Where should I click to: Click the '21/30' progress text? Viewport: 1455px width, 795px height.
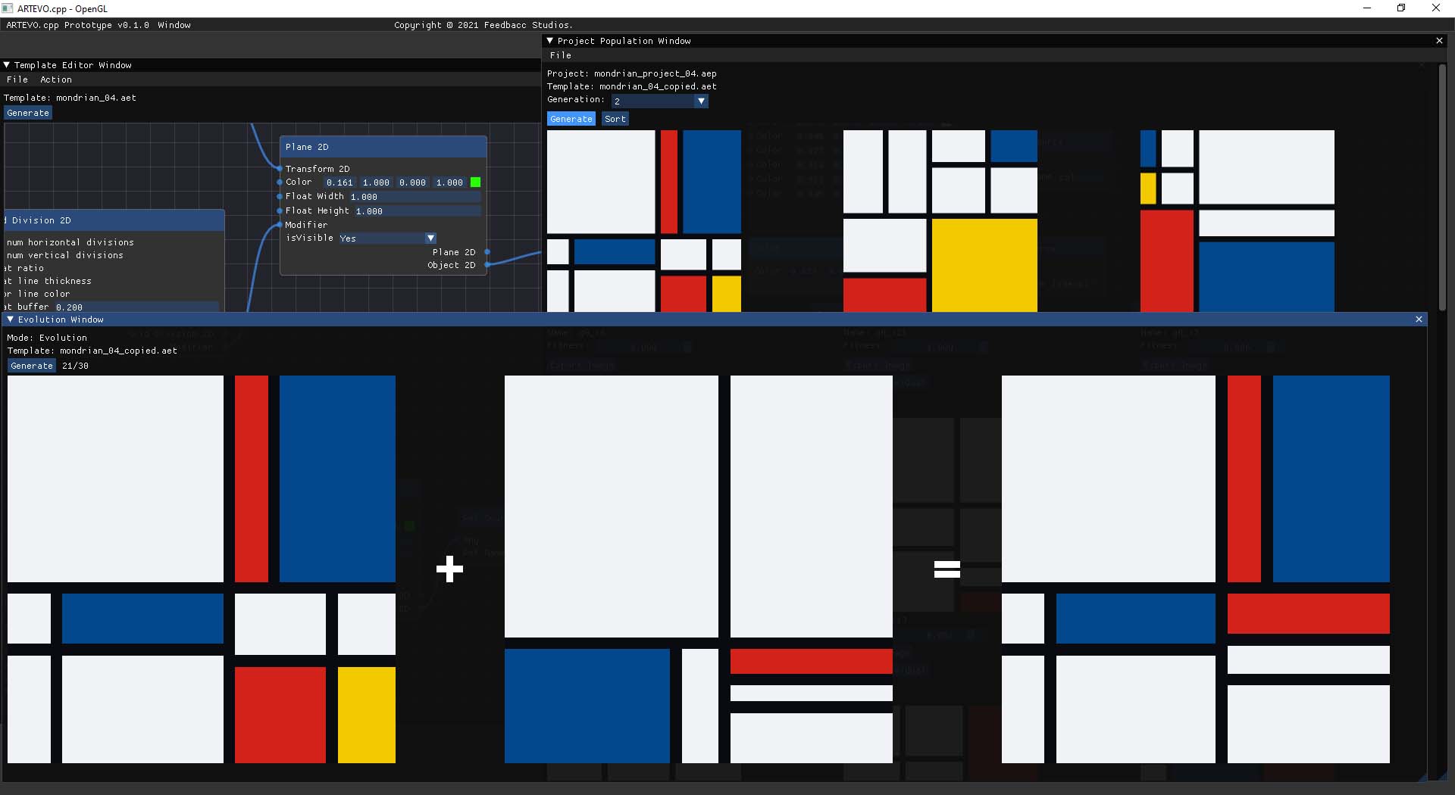pyautogui.click(x=75, y=366)
